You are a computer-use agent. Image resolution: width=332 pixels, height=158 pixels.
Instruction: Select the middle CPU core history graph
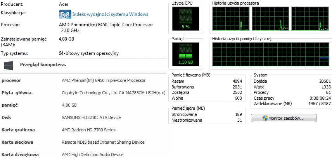(x=270, y=19)
